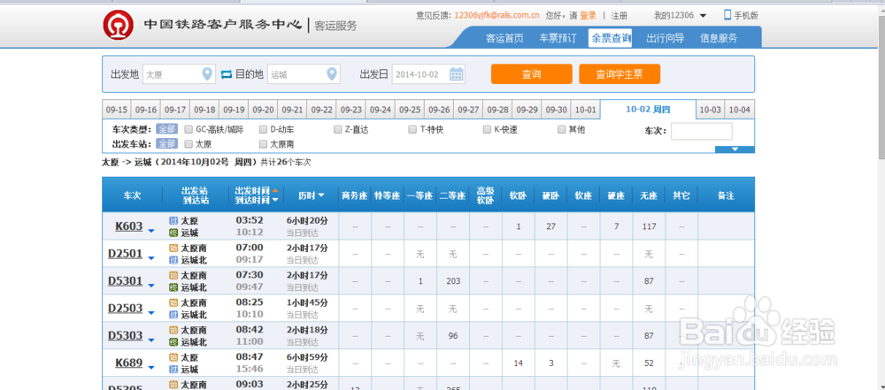Viewport: 885px width, 390px height.
Task: Click the K689 origin 太原 station icon
Action: pyautogui.click(x=173, y=357)
